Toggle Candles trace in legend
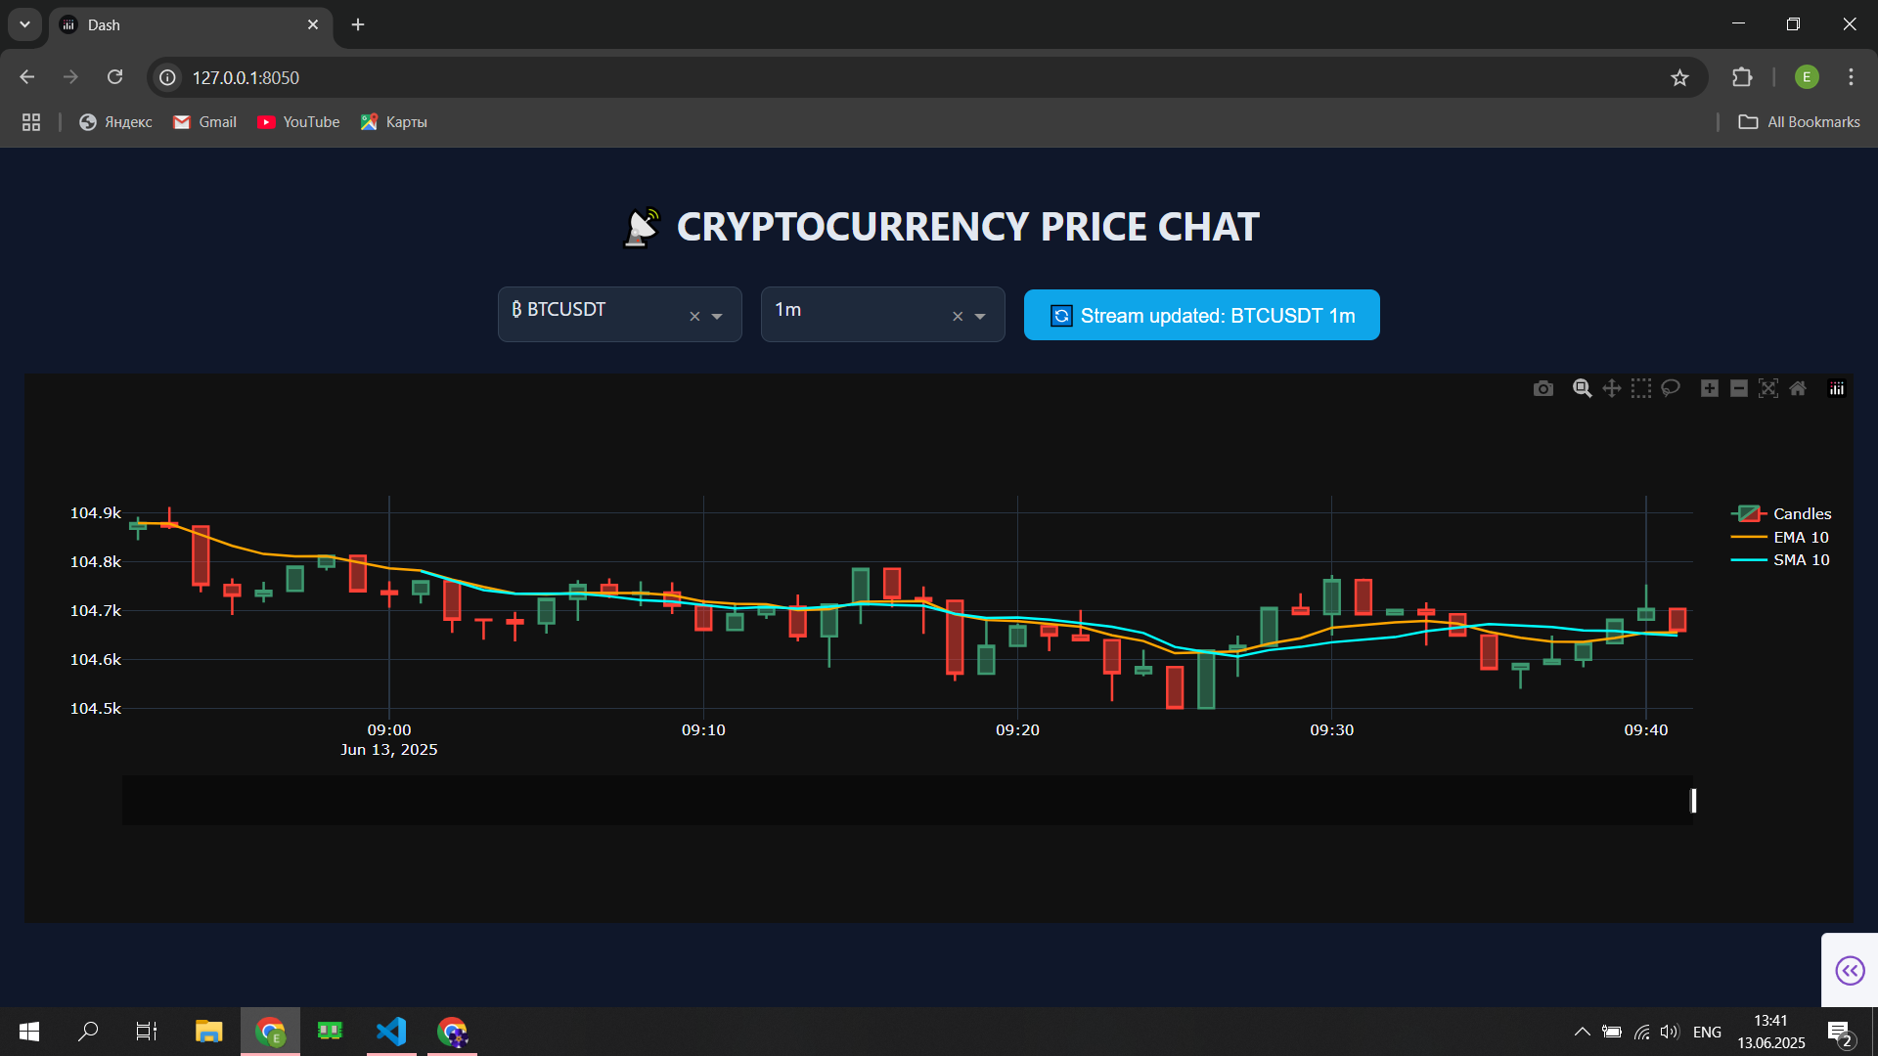This screenshot has width=1878, height=1056. (x=1801, y=513)
